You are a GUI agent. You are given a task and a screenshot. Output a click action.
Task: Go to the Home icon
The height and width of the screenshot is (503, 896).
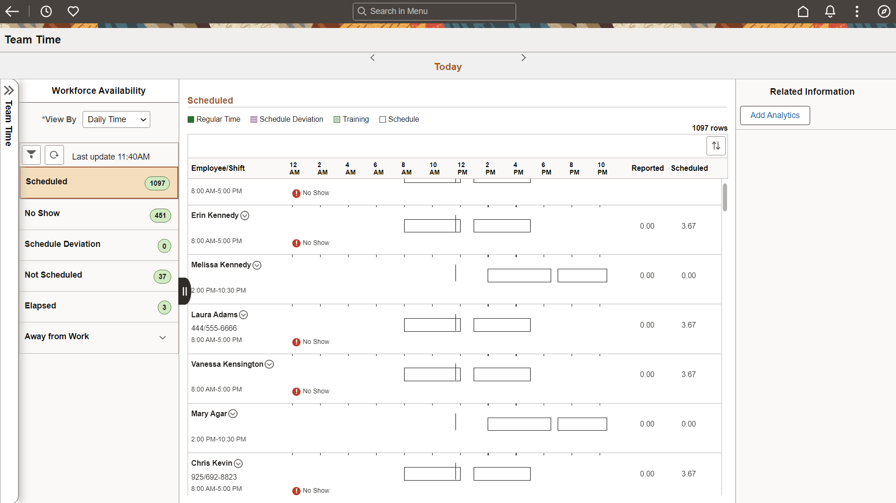coord(803,11)
